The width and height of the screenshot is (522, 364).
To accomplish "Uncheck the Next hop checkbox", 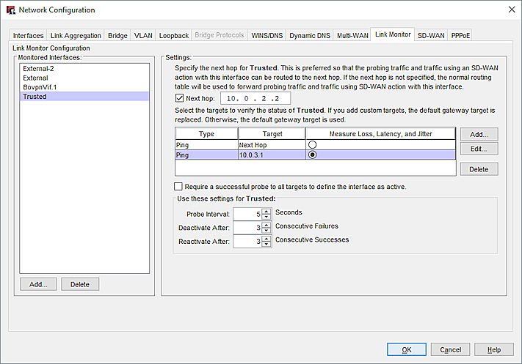I will click(x=179, y=98).
